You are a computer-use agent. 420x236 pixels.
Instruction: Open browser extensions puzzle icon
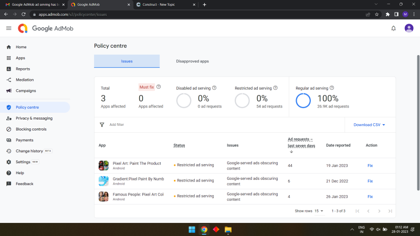pyautogui.click(x=387, y=15)
